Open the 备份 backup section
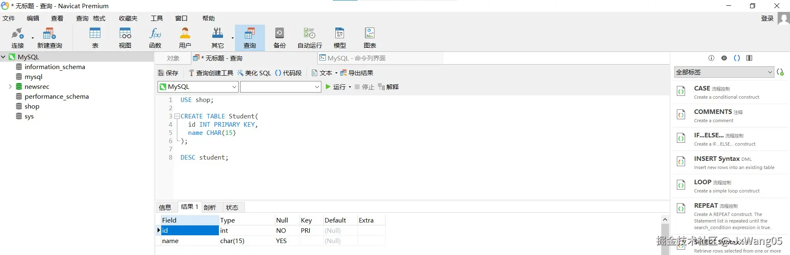This screenshot has height=255, width=790. click(280, 38)
